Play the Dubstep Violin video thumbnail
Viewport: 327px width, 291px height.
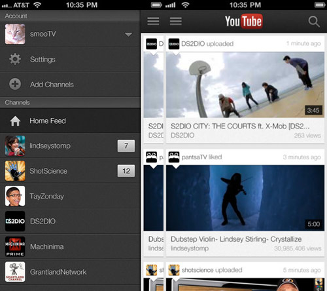tap(245, 198)
